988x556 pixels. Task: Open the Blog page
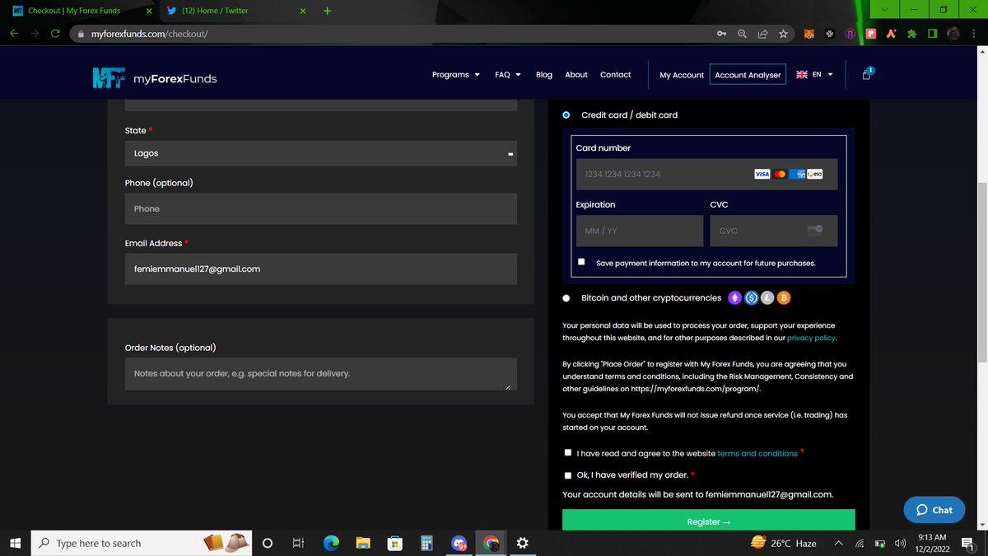(544, 75)
